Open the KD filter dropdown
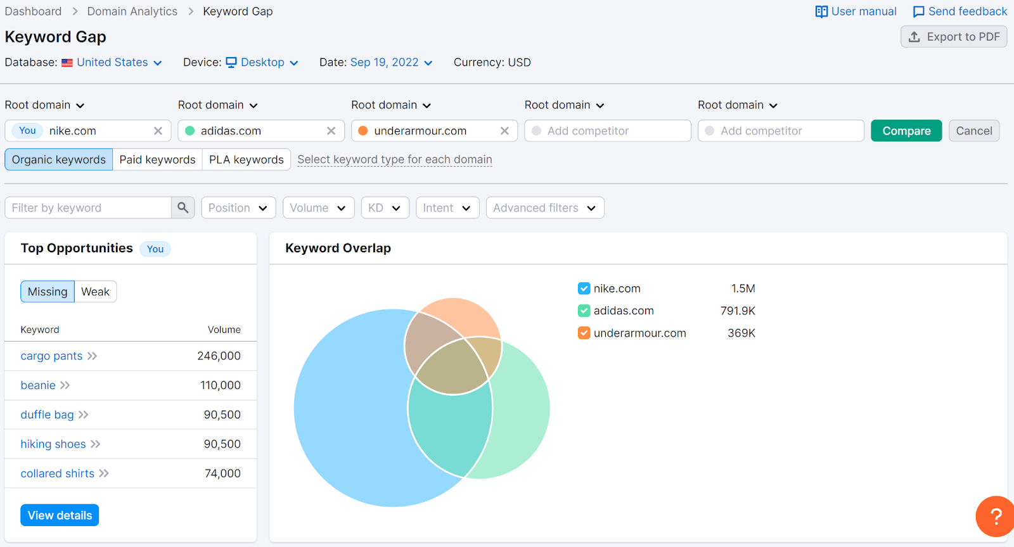Screen dimensions: 1014x547 385,208
